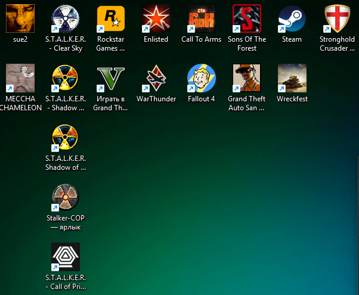Screen dimensions: 359x295
Task: Click the "MECCHA CHAMELEON" label text
Action: tap(20, 103)
